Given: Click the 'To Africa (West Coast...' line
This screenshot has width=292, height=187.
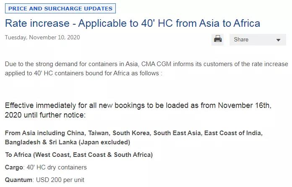Looking at the screenshot, I should (79, 155).
